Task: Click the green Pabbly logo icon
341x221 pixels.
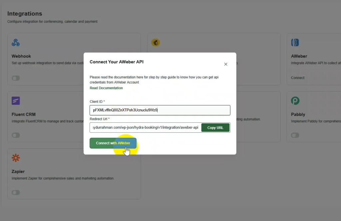Action: pyautogui.click(x=295, y=101)
